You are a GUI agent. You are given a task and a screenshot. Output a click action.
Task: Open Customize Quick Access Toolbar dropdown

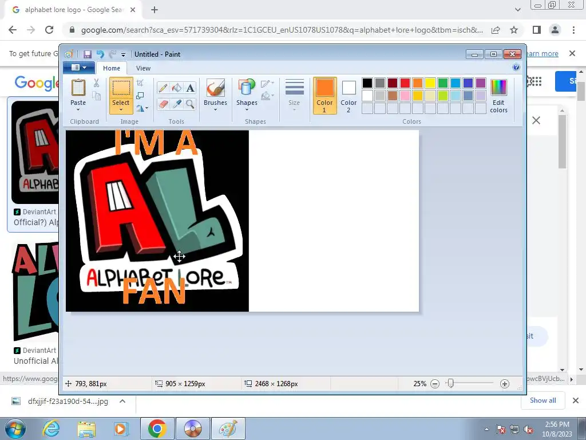point(123,55)
